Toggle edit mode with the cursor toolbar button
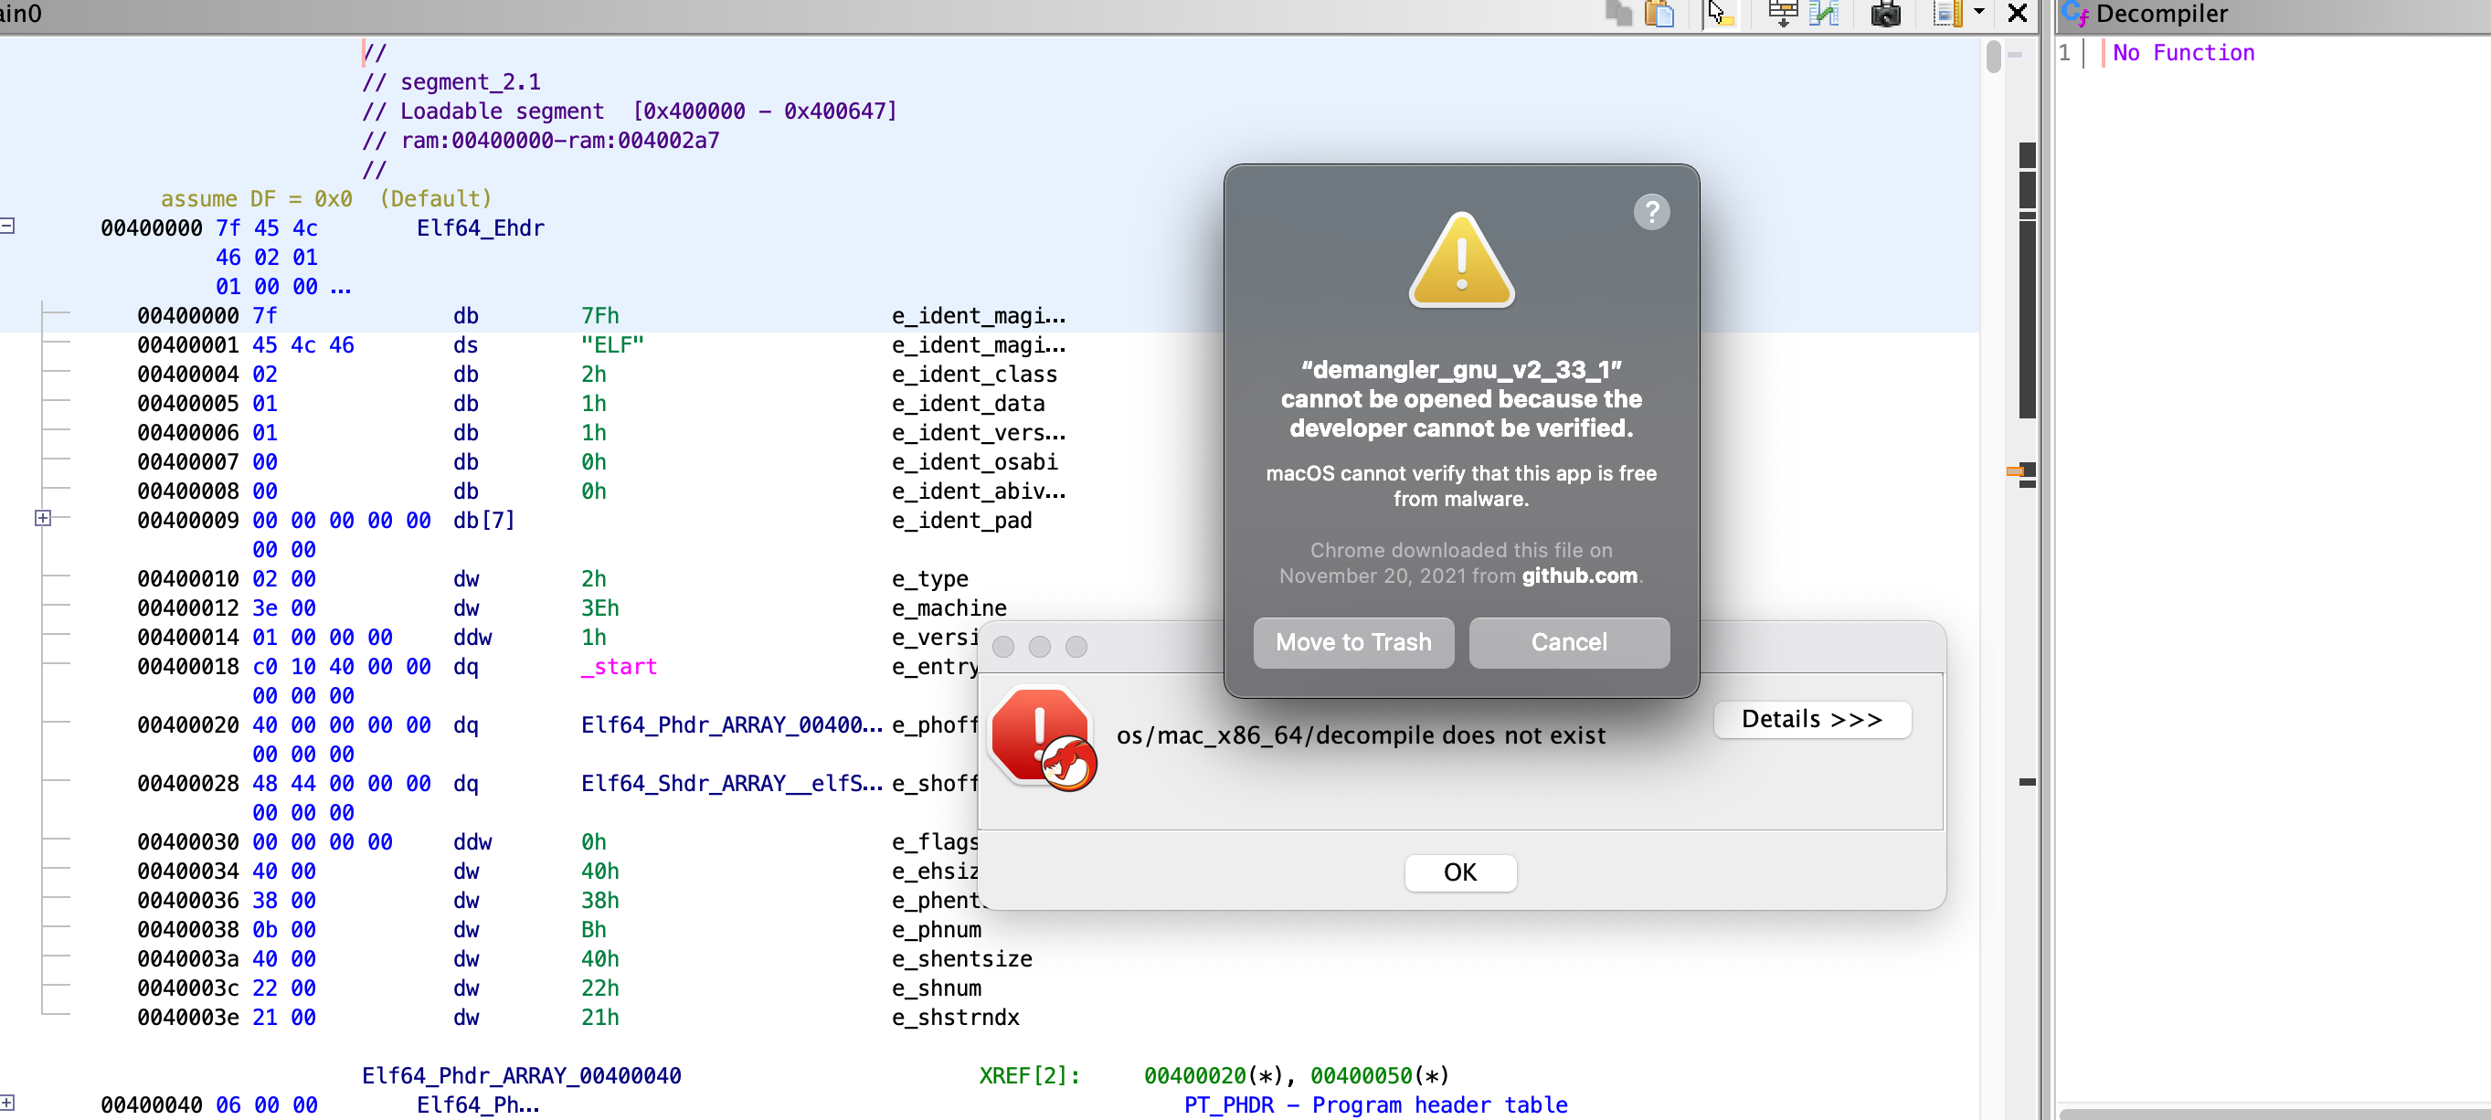This screenshot has height=1120, width=2491. click(x=1721, y=14)
